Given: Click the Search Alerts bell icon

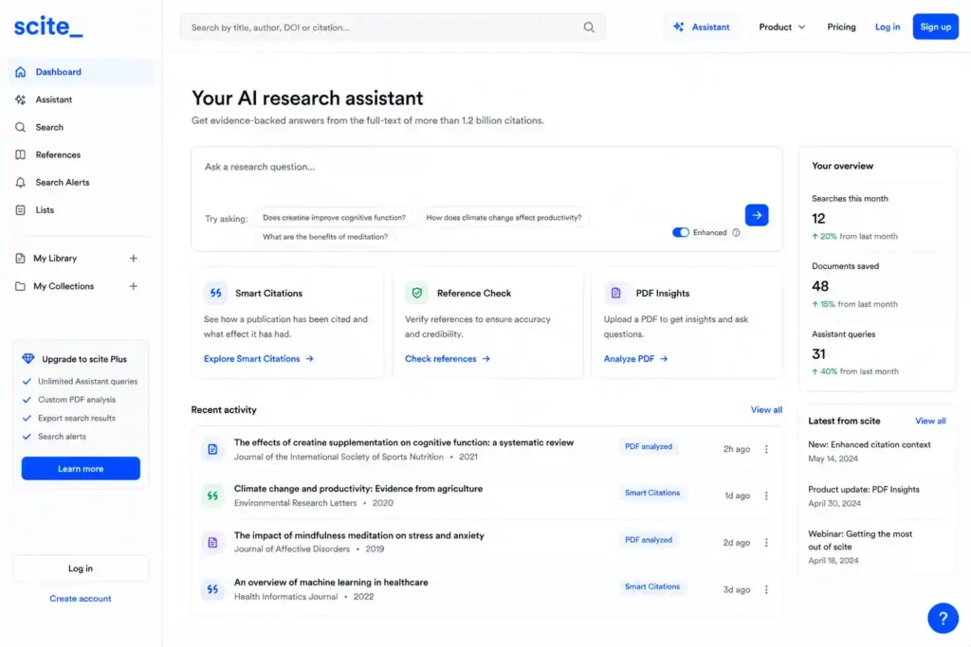Looking at the screenshot, I should [21, 183].
